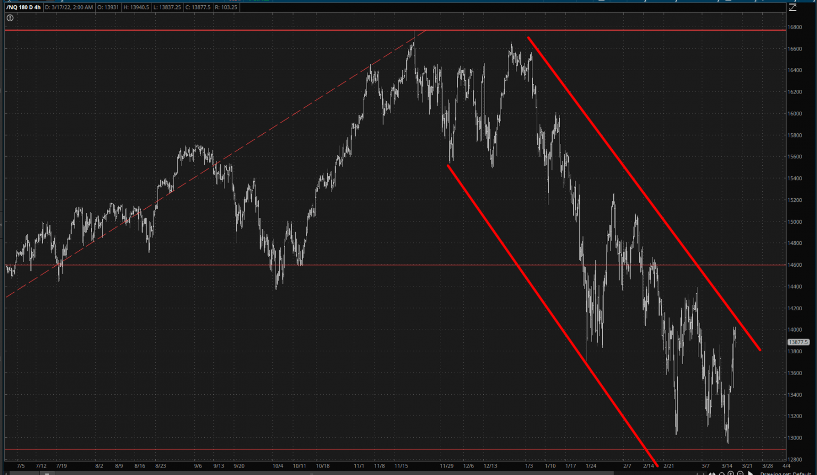This screenshot has height=475, width=817.
Task: Select the thin red horizontal line at 14600
Action: 395,265
